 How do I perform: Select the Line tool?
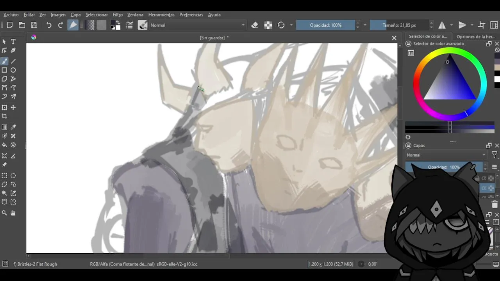(x=13, y=61)
